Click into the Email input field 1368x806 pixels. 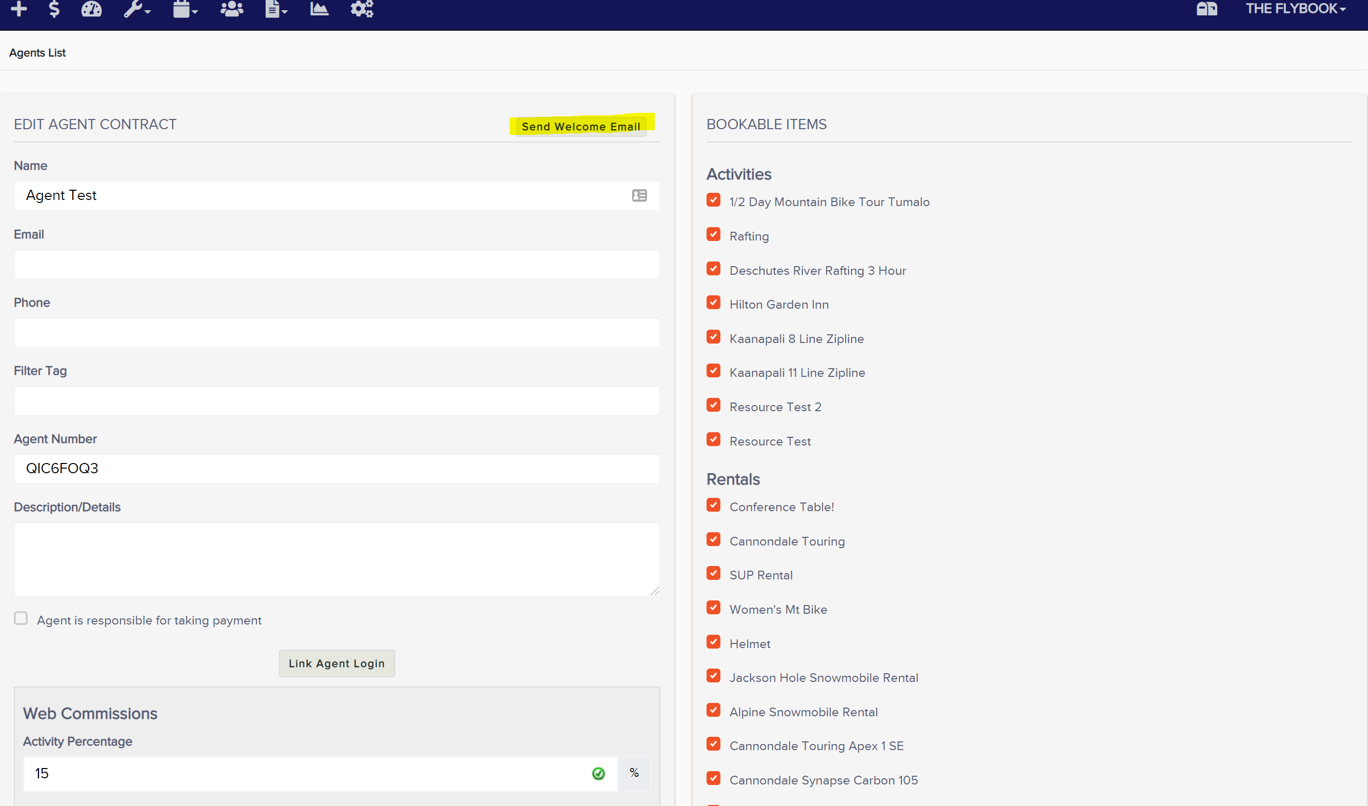click(x=337, y=264)
